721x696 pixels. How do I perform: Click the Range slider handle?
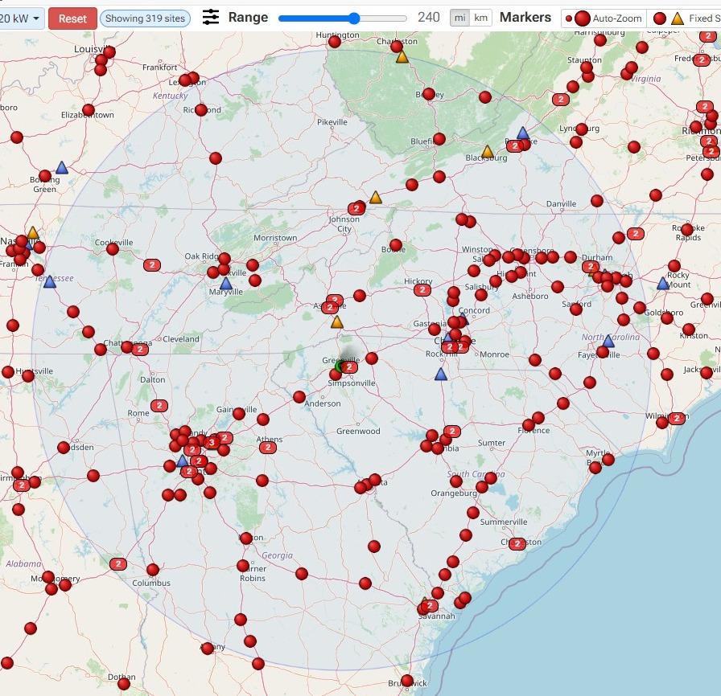[x=353, y=18]
